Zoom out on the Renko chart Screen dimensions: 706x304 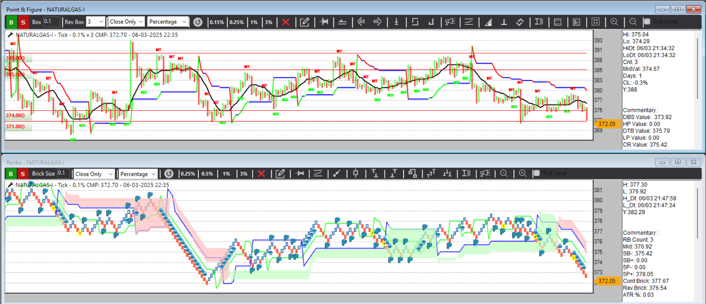504,173
